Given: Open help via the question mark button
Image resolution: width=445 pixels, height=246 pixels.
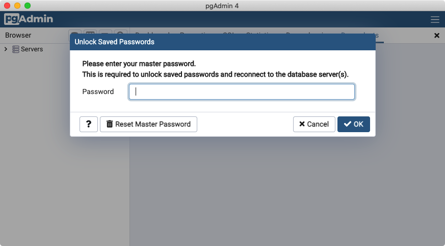Looking at the screenshot, I should (x=89, y=124).
